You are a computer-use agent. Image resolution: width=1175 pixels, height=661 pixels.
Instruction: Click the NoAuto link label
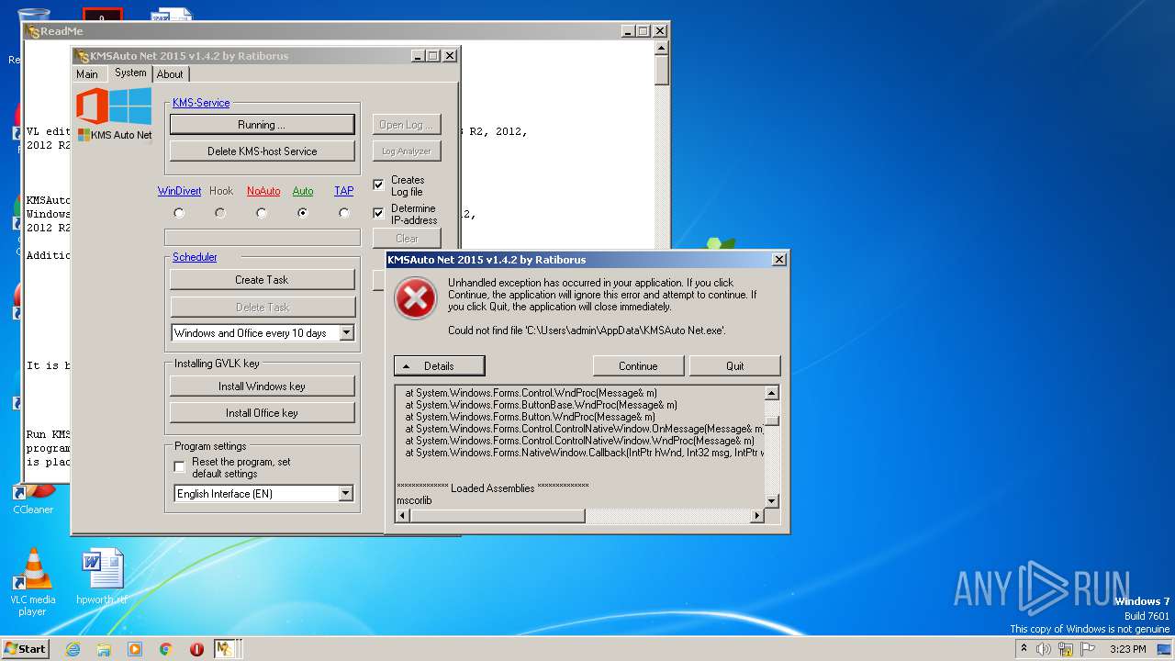[x=263, y=191]
